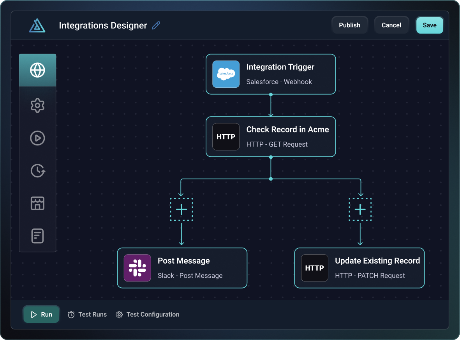Image resolution: width=460 pixels, height=340 pixels.
Task: Cancel editing the integration
Action: click(x=391, y=25)
